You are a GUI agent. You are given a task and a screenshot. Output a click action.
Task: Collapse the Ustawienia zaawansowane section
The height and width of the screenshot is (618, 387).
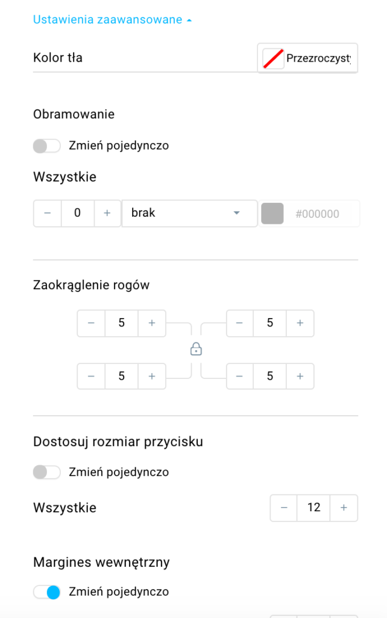point(112,20)
